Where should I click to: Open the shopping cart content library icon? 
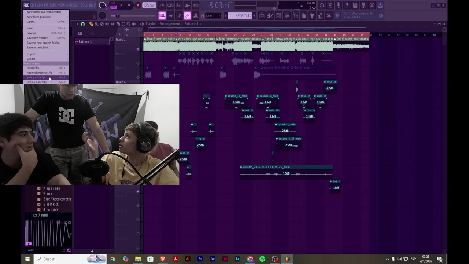337,15
